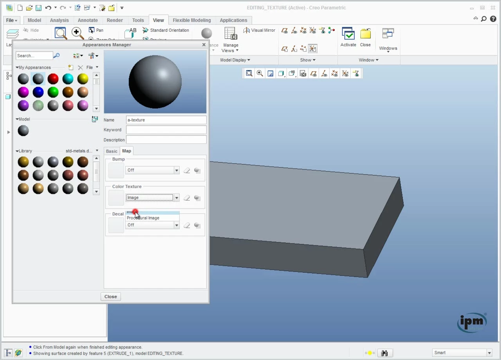Toggle spin center display in the ribbon
The height and width of the screenshot is (360, 501).
pos(332,31)
